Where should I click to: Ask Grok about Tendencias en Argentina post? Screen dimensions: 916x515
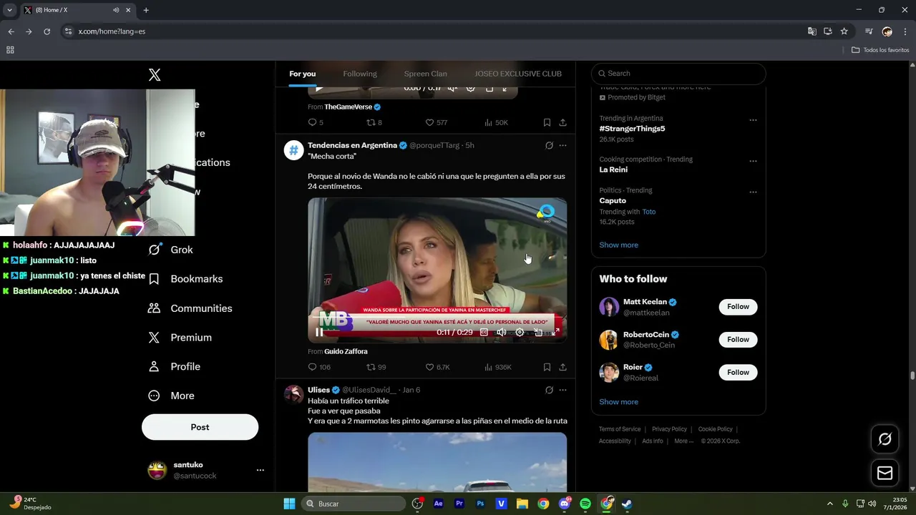point(549,145)
